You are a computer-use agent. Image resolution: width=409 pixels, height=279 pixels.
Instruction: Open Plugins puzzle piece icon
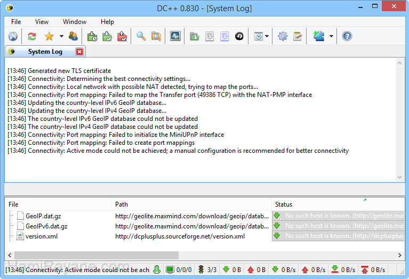click(319, 36)
